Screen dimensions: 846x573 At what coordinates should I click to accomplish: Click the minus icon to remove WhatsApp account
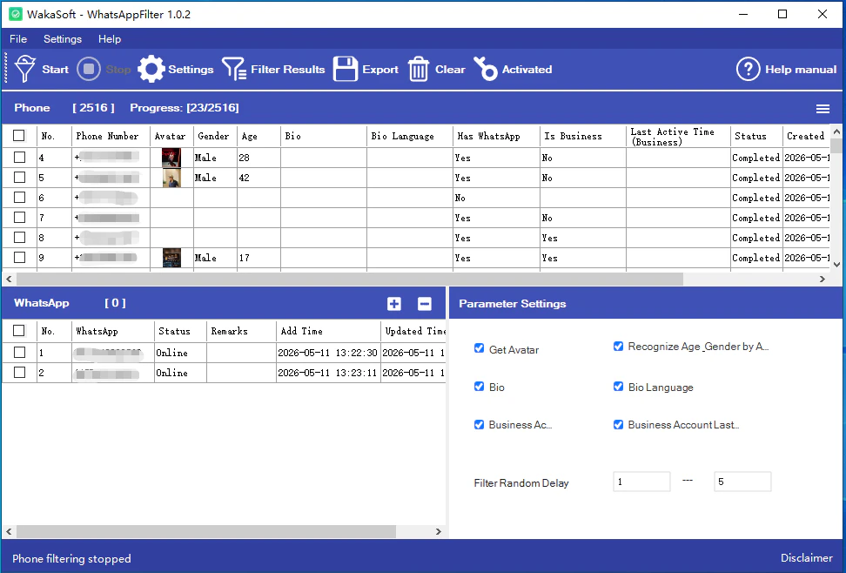point(425,304)
